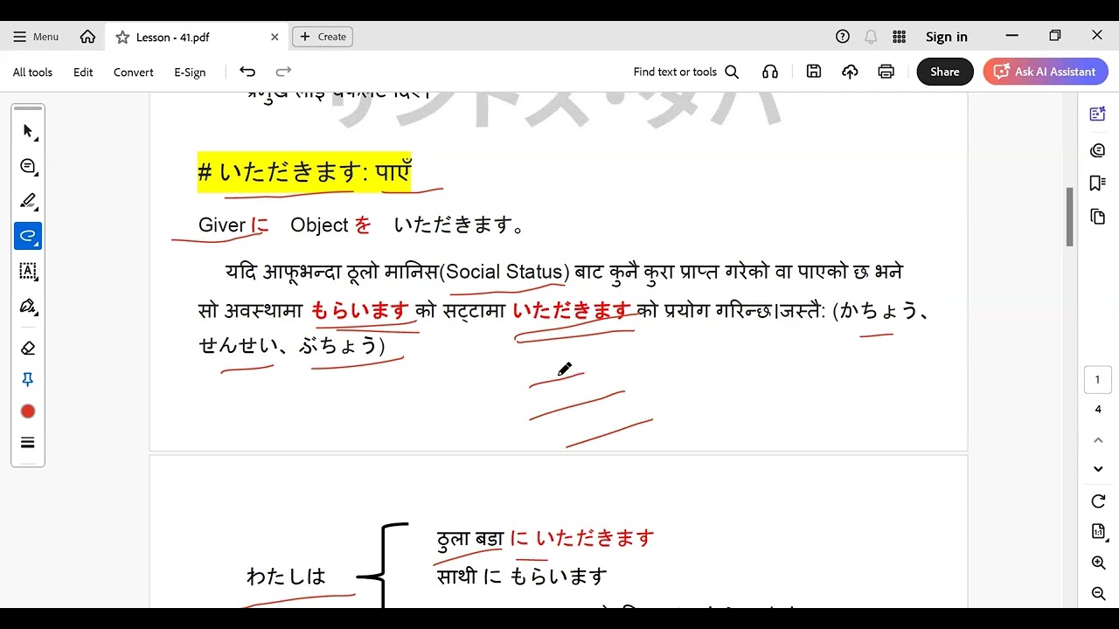Image resolution: width=1119 pixels, height=629 pixels.
Task: Open line thickness options
Action: 28,443
